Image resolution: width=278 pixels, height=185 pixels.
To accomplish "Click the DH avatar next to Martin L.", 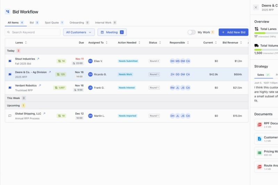I will coord(90,116).
